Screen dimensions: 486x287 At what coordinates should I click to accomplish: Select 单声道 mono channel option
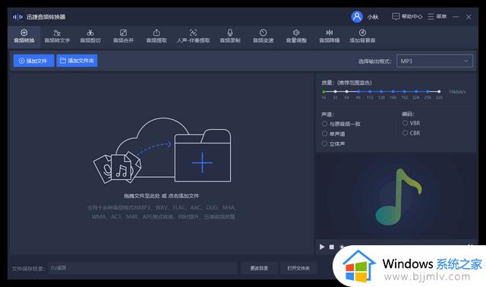point(333,134)
